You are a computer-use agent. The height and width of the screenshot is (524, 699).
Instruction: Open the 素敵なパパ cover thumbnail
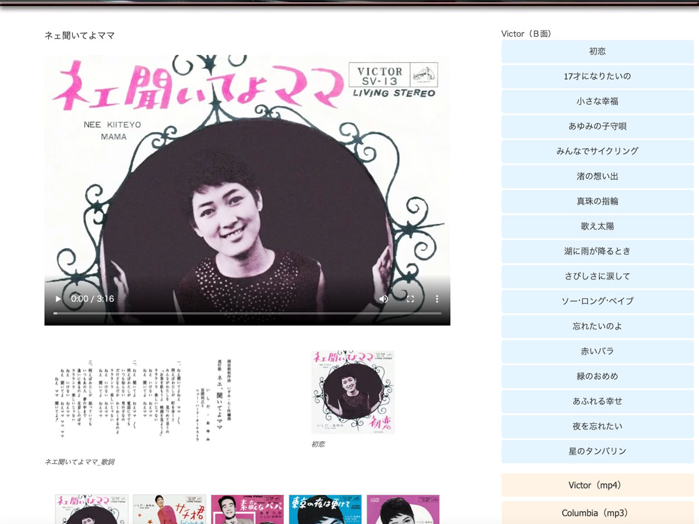click(247, 509)
